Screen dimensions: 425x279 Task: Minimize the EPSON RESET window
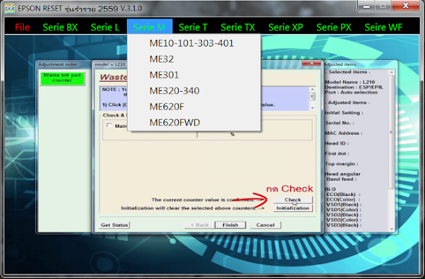pyautogui.click(x=367, y=6)
